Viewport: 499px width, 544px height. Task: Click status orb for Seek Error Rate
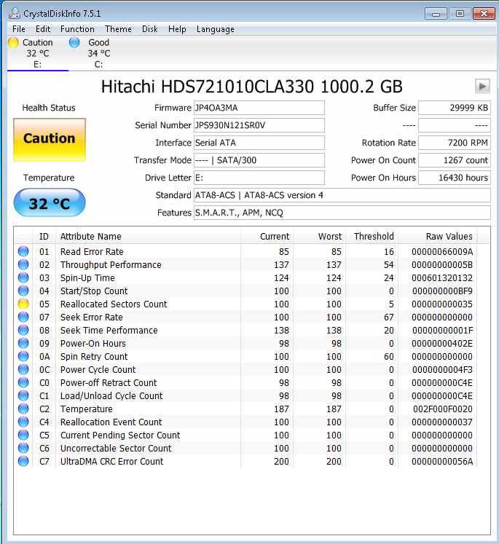23,317
